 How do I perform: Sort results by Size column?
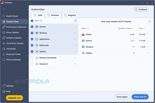click(x=142, y=28)
